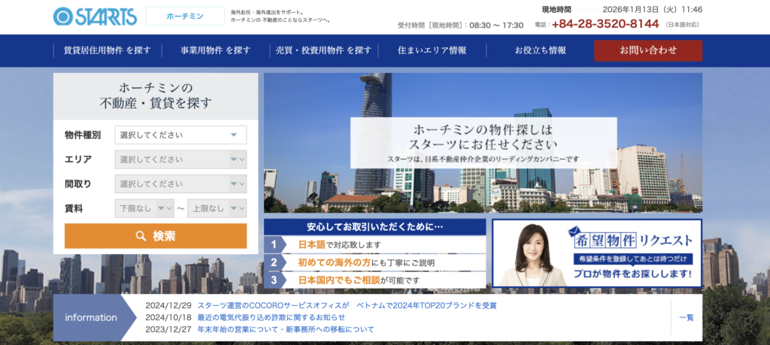The width and height of the screenshot is (770, 345).
Task: Call phone number +84-28-3520-8144
Action: point(605,24)
